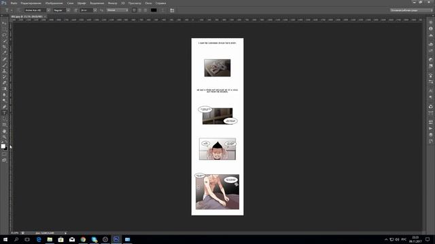This screenshot has height=244, width=435.
Task: Select the Rectangle shape tool
Action: click(x=4, y=125)
